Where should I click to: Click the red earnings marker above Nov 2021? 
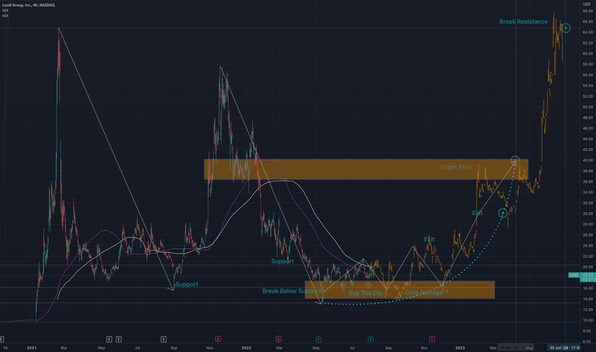[x=218, y=339]
